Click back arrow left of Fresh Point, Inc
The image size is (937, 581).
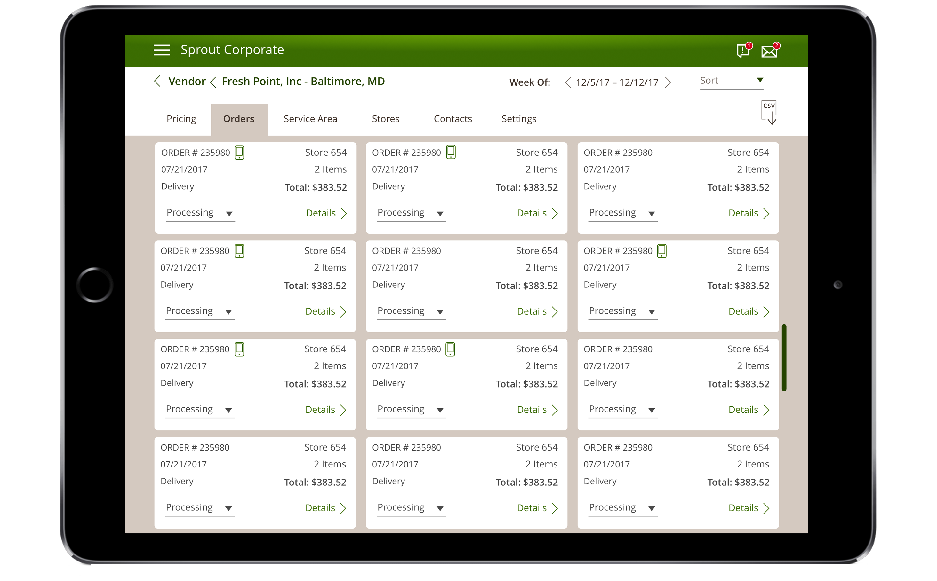213,82
